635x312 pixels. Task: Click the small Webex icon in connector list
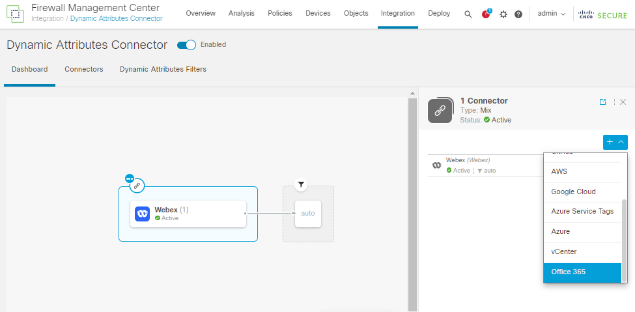436,165
